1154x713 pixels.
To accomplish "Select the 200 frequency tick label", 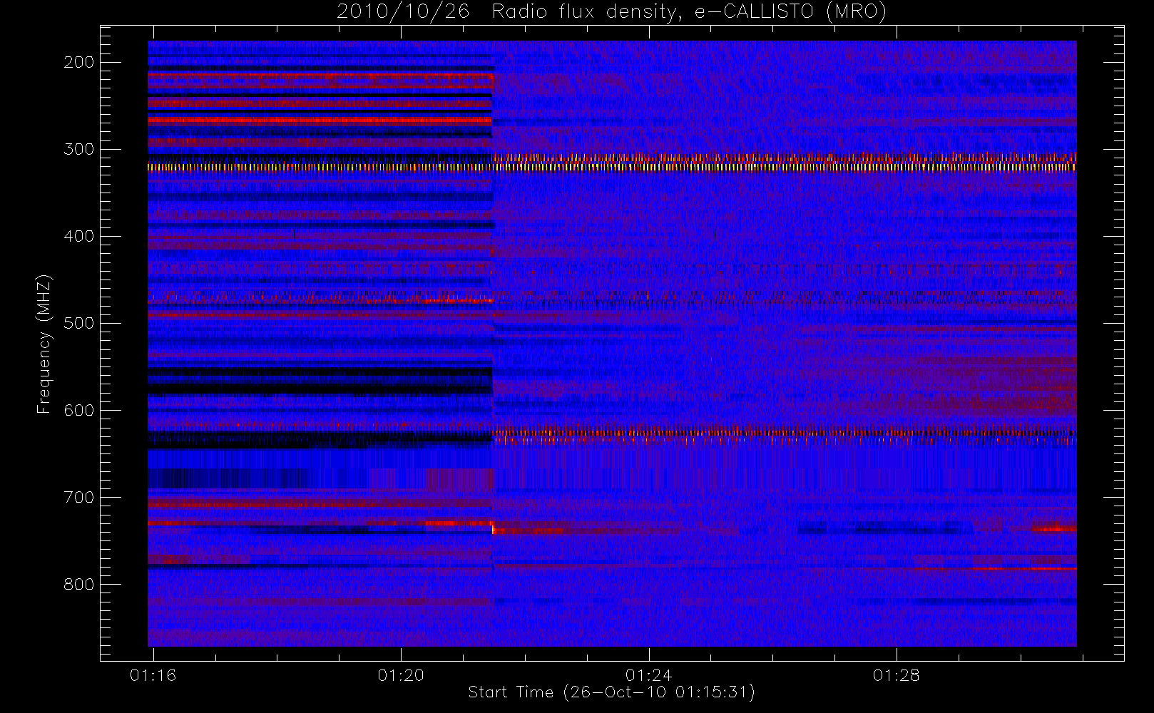I will point(79,62).
